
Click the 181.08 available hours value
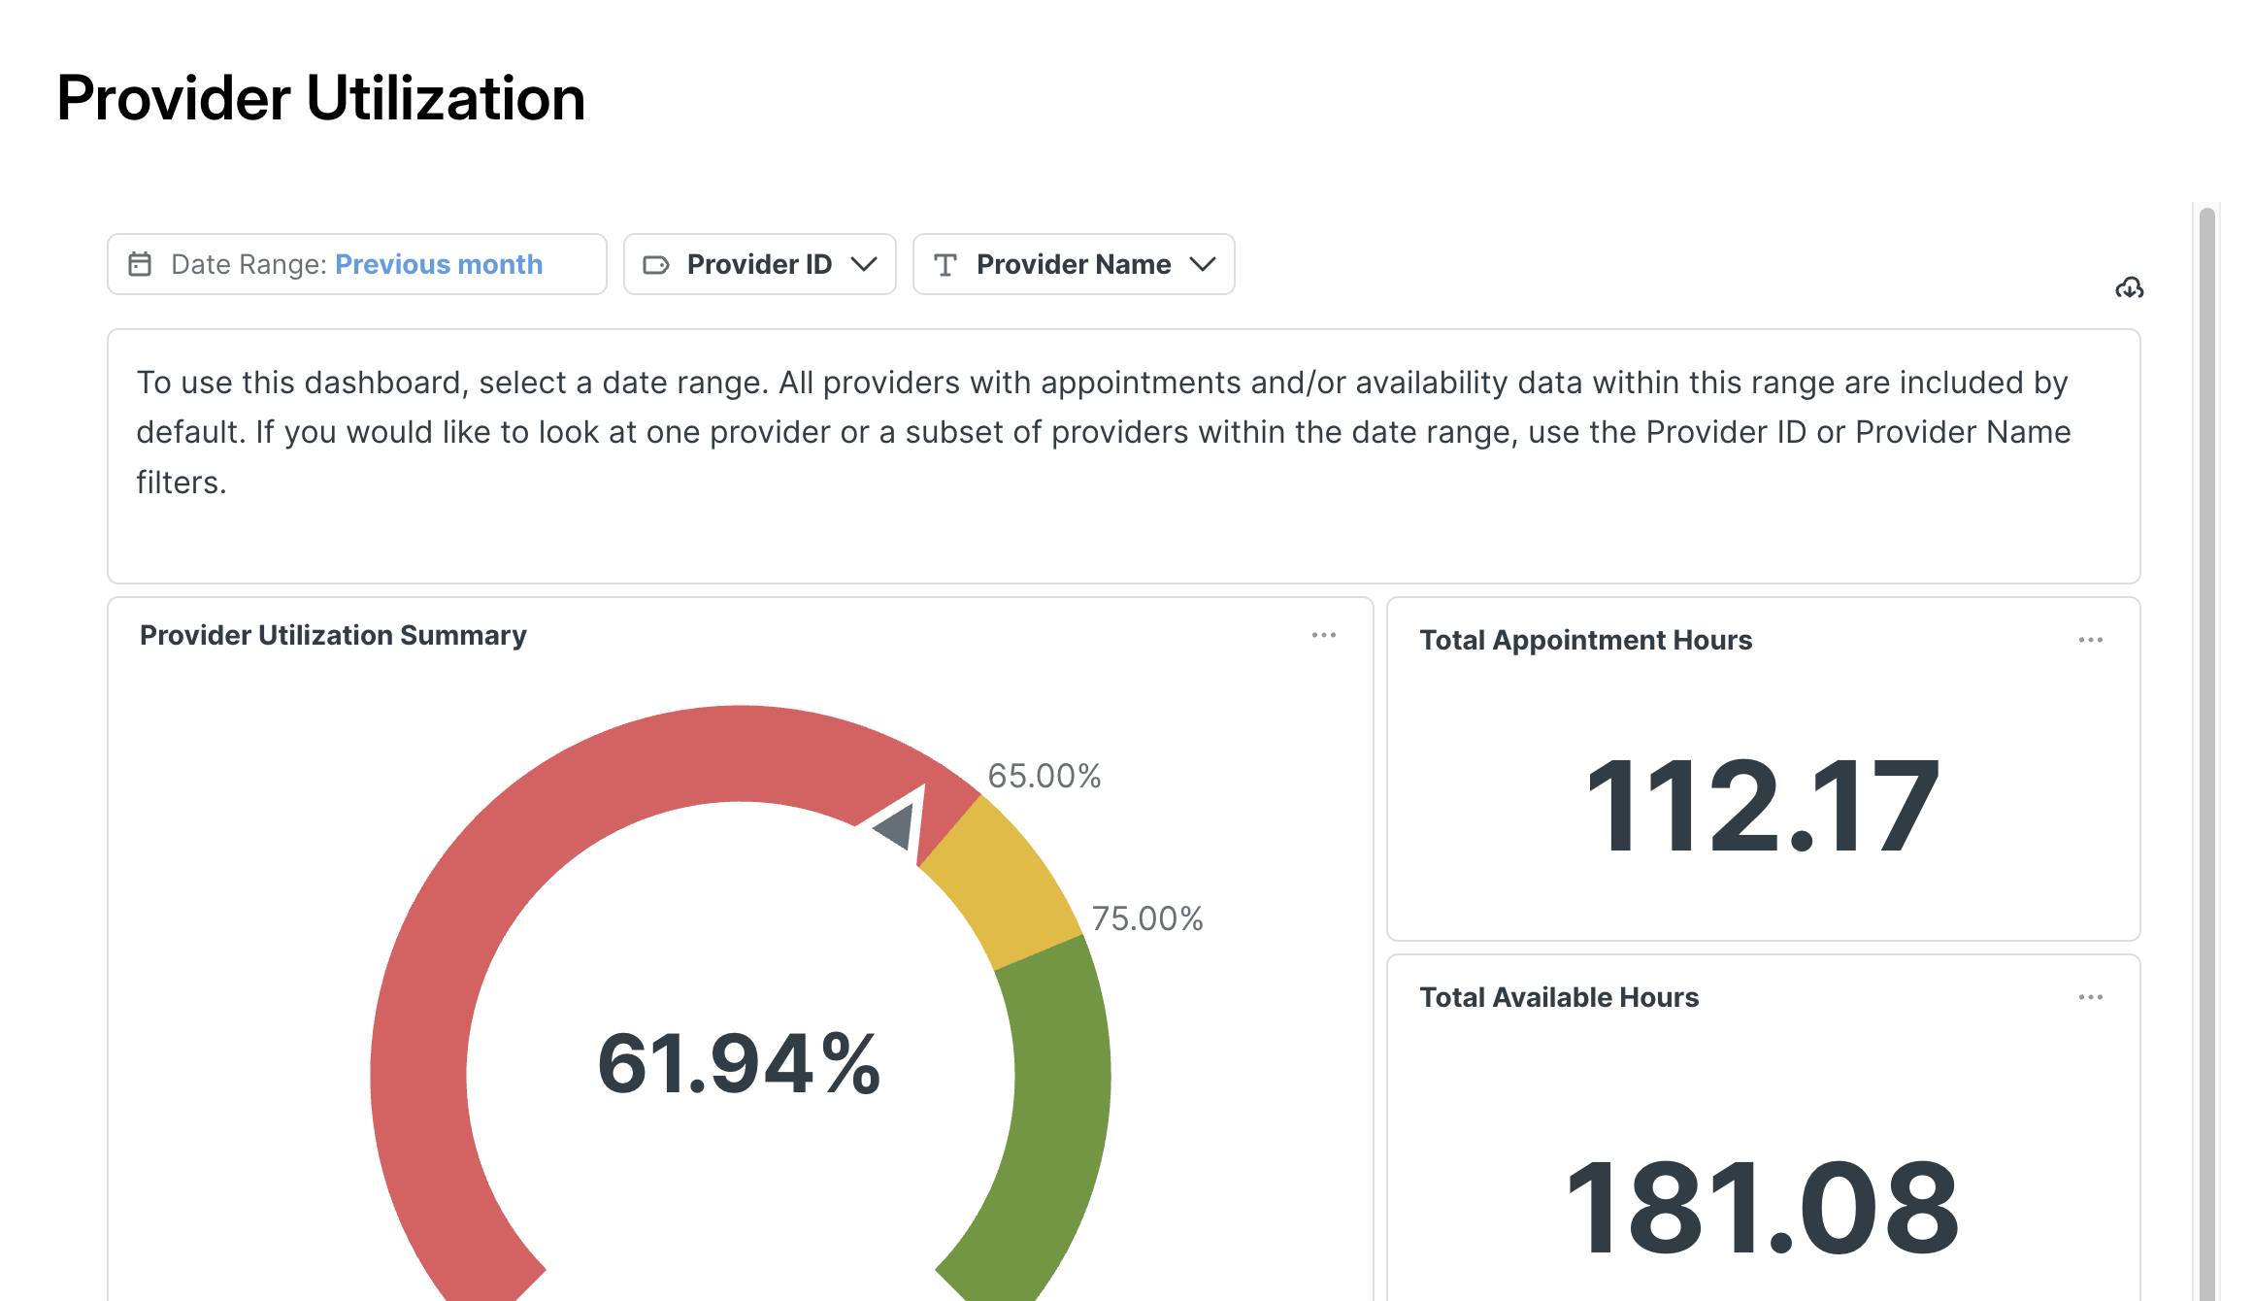tap(1763, 1208)
